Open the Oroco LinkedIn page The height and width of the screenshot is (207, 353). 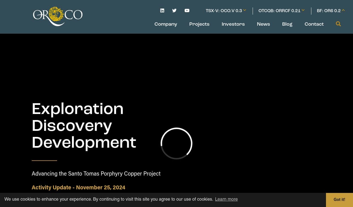pos(162,10)
